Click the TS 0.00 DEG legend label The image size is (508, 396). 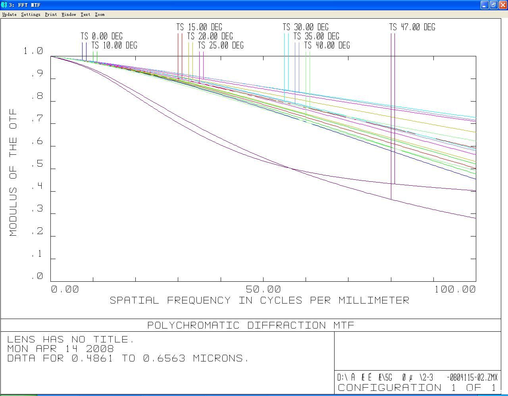(102, 36)
